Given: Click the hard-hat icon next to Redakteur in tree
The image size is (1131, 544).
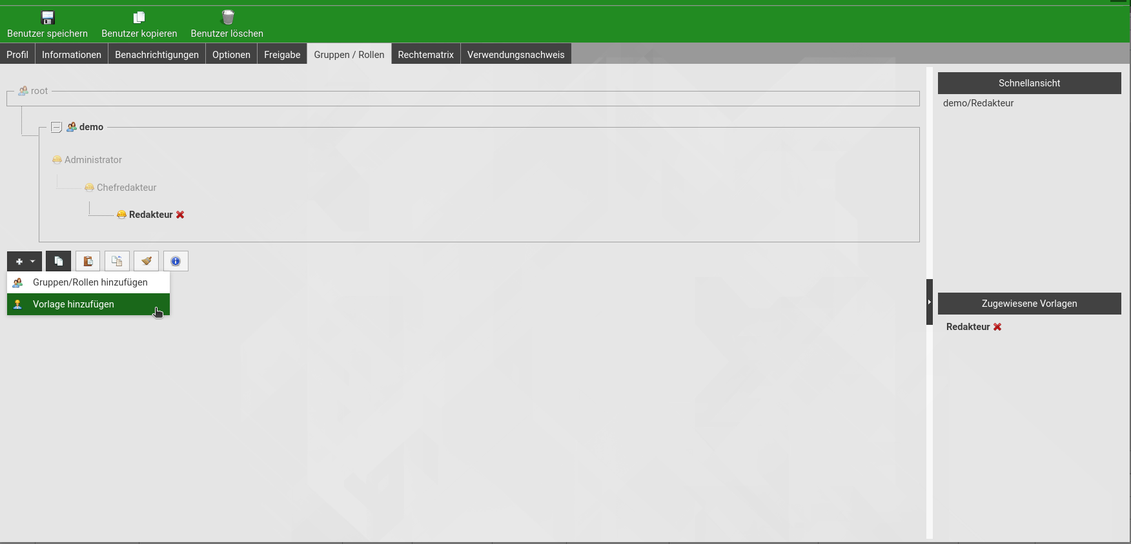Looking at the screenshot, I should click(x=121, y=215).
